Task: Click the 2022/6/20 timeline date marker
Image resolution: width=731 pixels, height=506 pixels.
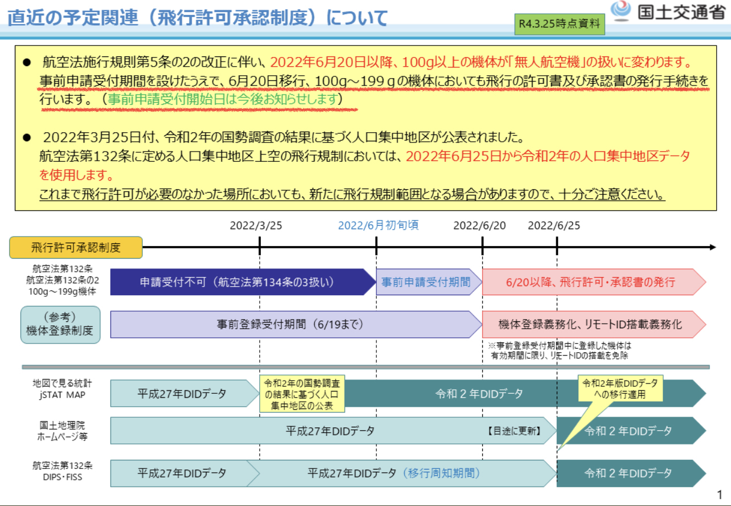Action: pyautogui.click(x=479, y=225)
